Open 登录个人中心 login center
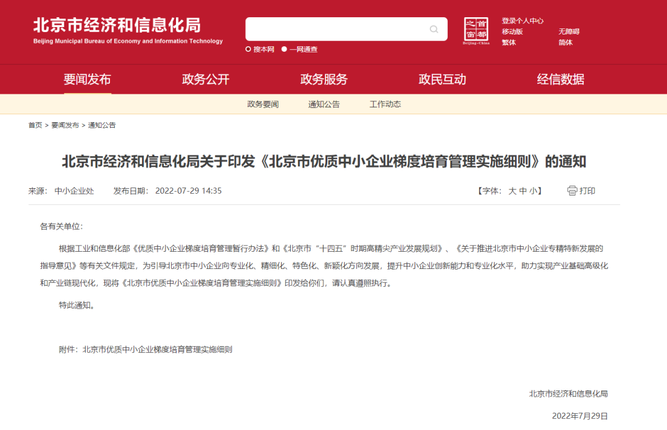Viewport: 667px width, 430px height. click(522, 20)
